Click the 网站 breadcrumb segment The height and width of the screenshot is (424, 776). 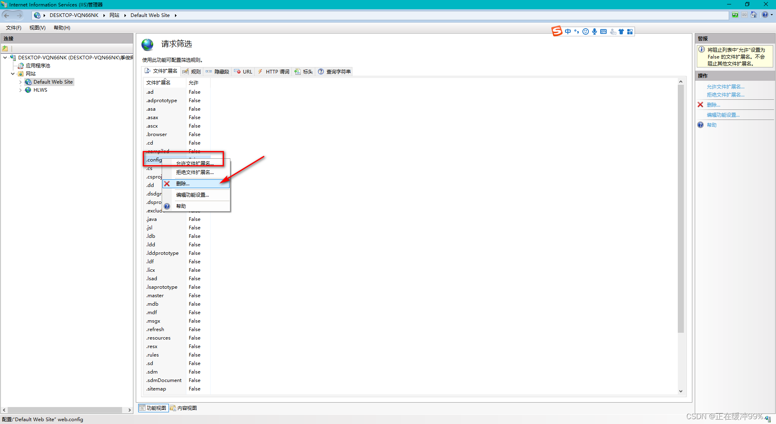coord(114,15)
